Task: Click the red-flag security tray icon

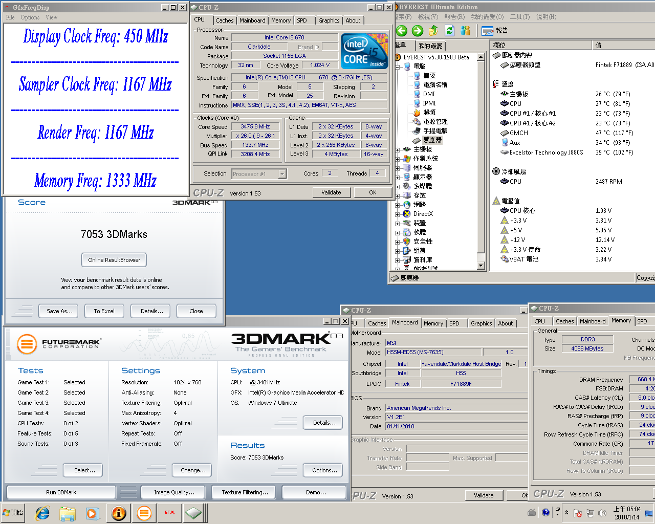Action: click(578, 513)
